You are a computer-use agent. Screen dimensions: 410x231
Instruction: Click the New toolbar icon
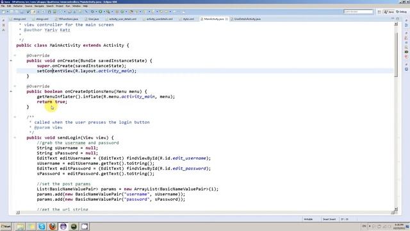[x=4, y=12]
